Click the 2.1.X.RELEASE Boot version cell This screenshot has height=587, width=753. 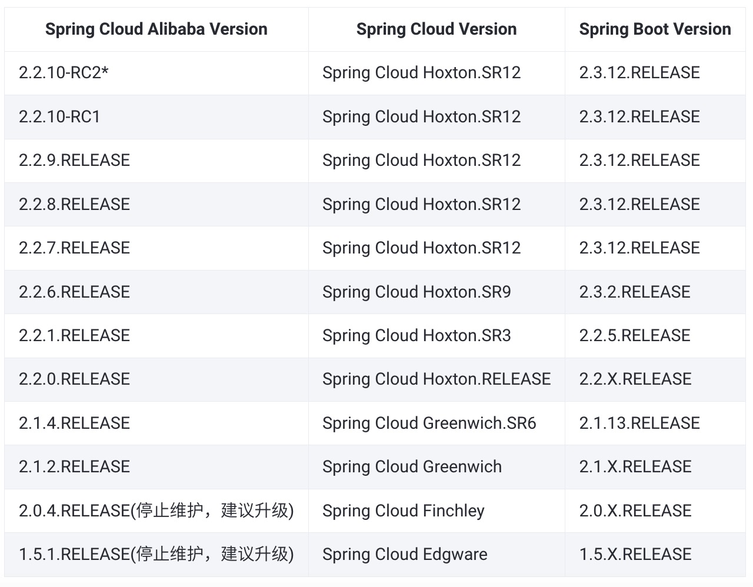[x=655, y=467]
